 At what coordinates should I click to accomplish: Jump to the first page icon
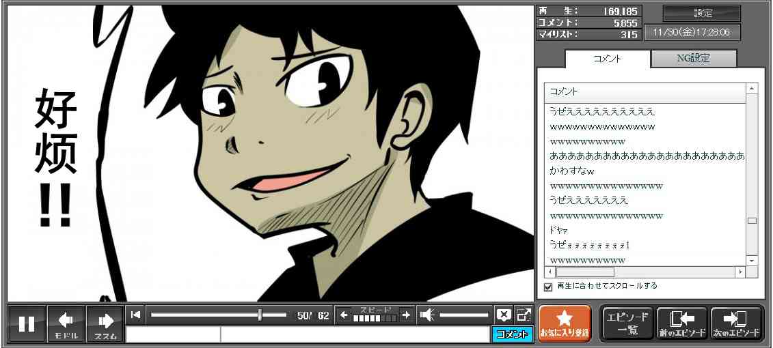tap(136, 315)
